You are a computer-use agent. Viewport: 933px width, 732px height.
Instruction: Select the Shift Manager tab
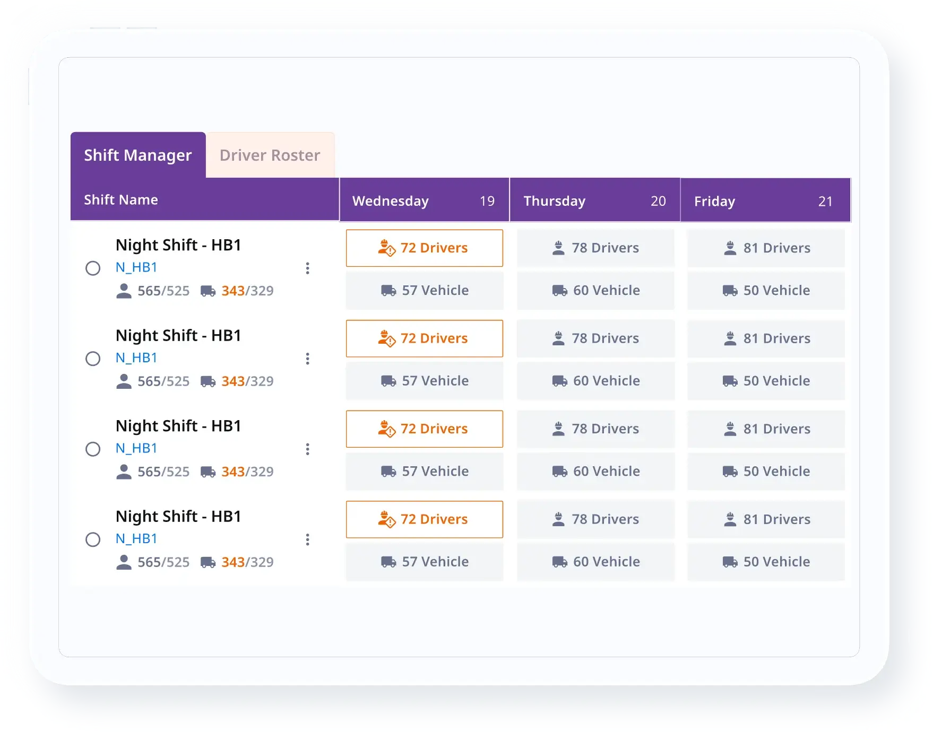pos(138,155)
